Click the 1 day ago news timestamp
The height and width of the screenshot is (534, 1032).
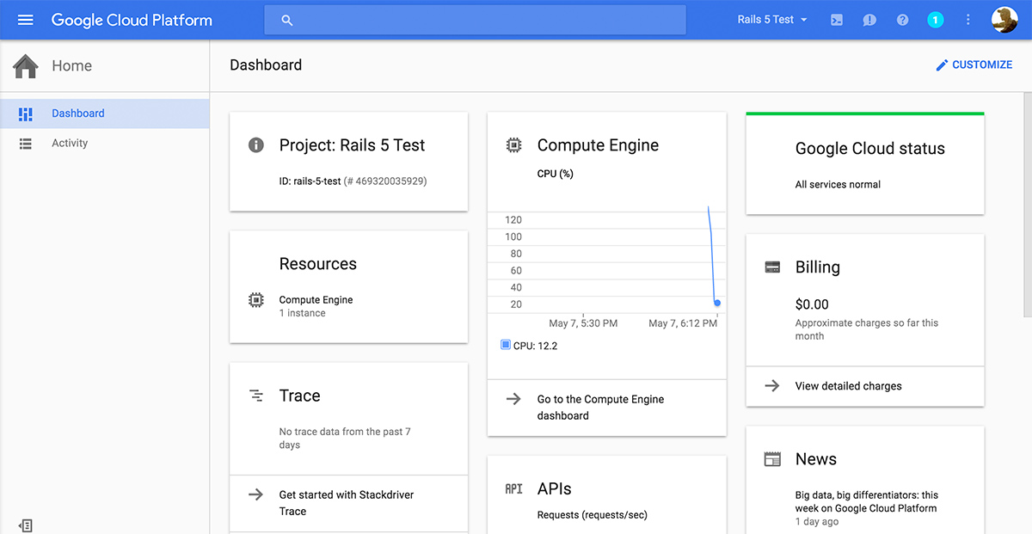(816, 522)
